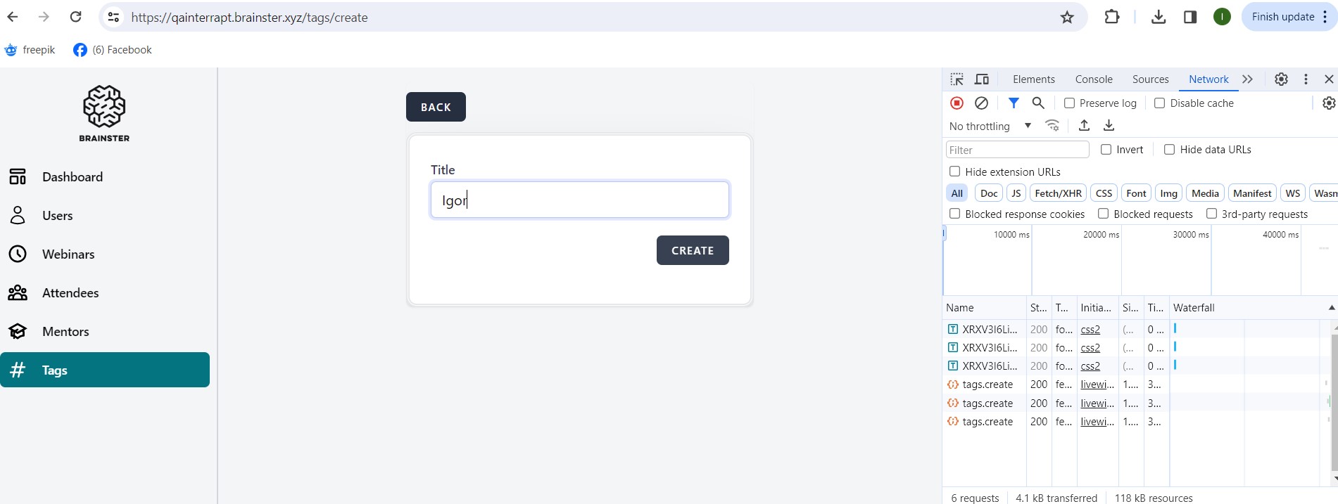
Task: Click the record network log icon
Action: coord(957,103)
